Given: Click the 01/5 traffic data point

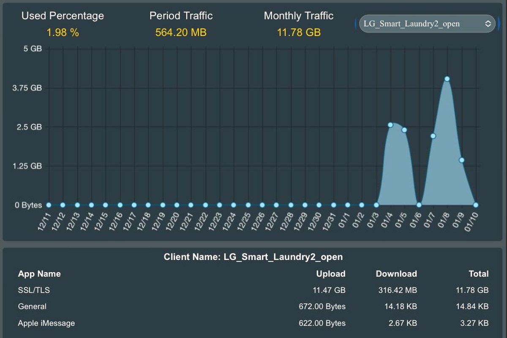Looking at the screenshot, I should pos(404,130).
